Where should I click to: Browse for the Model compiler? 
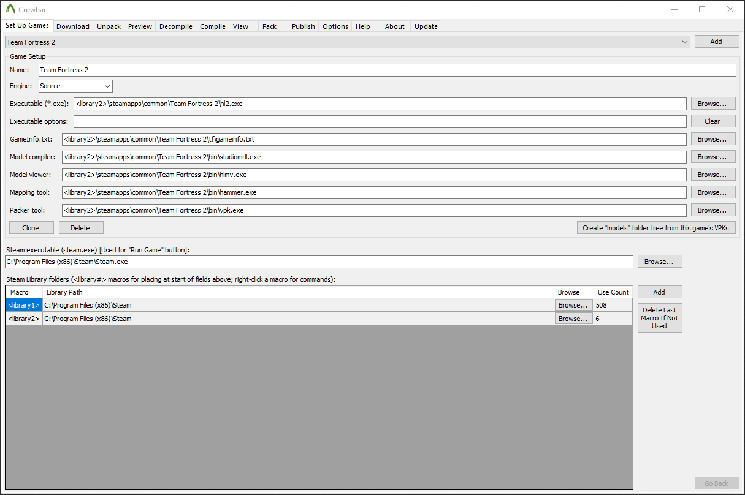pos(713,157)
